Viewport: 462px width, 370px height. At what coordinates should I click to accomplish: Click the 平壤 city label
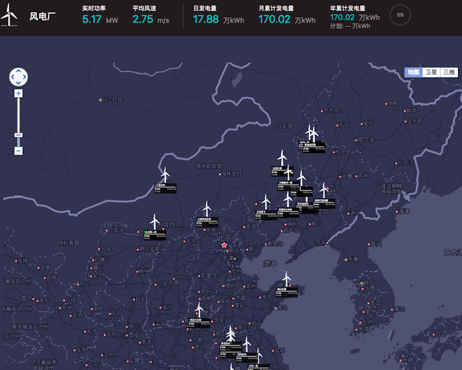pos(353,259)
